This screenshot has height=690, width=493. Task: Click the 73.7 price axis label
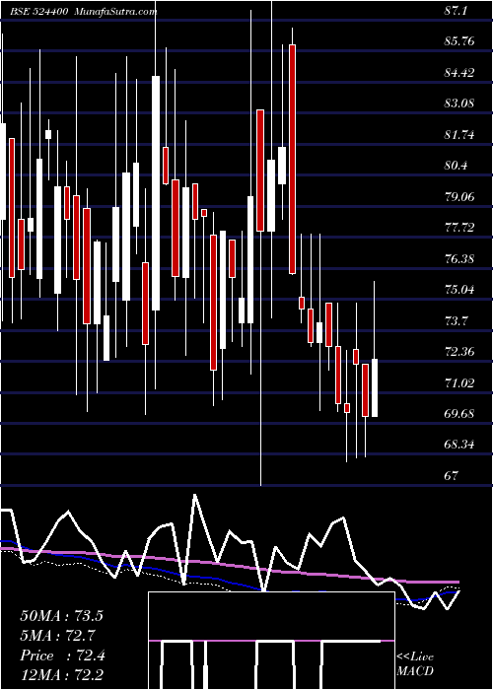[x=458, y=320]
